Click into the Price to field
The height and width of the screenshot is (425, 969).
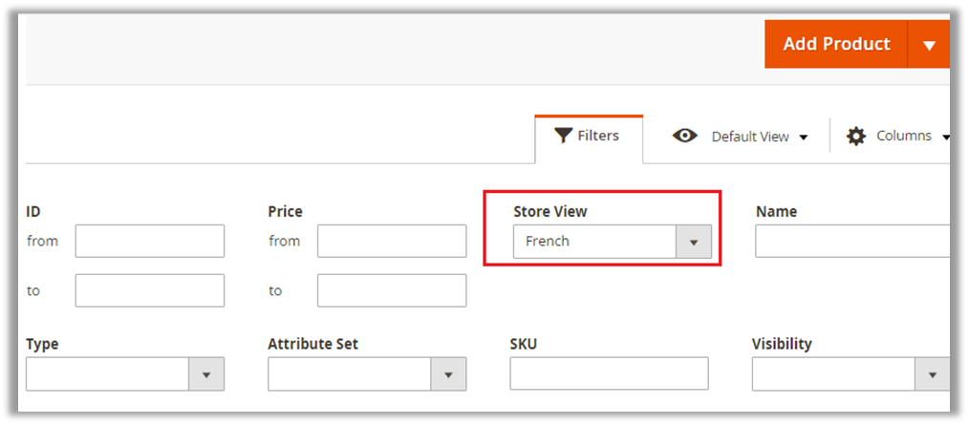click(392, 290)
